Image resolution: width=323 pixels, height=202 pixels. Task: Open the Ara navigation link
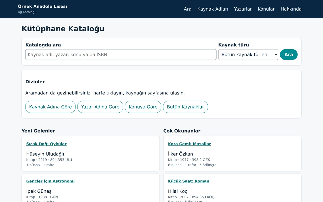[x=187, y=9]
